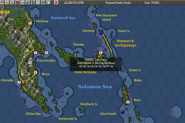Click the ship with up arrows toolbar icon
The image size is (185, 123).
(x=23, y=3)
